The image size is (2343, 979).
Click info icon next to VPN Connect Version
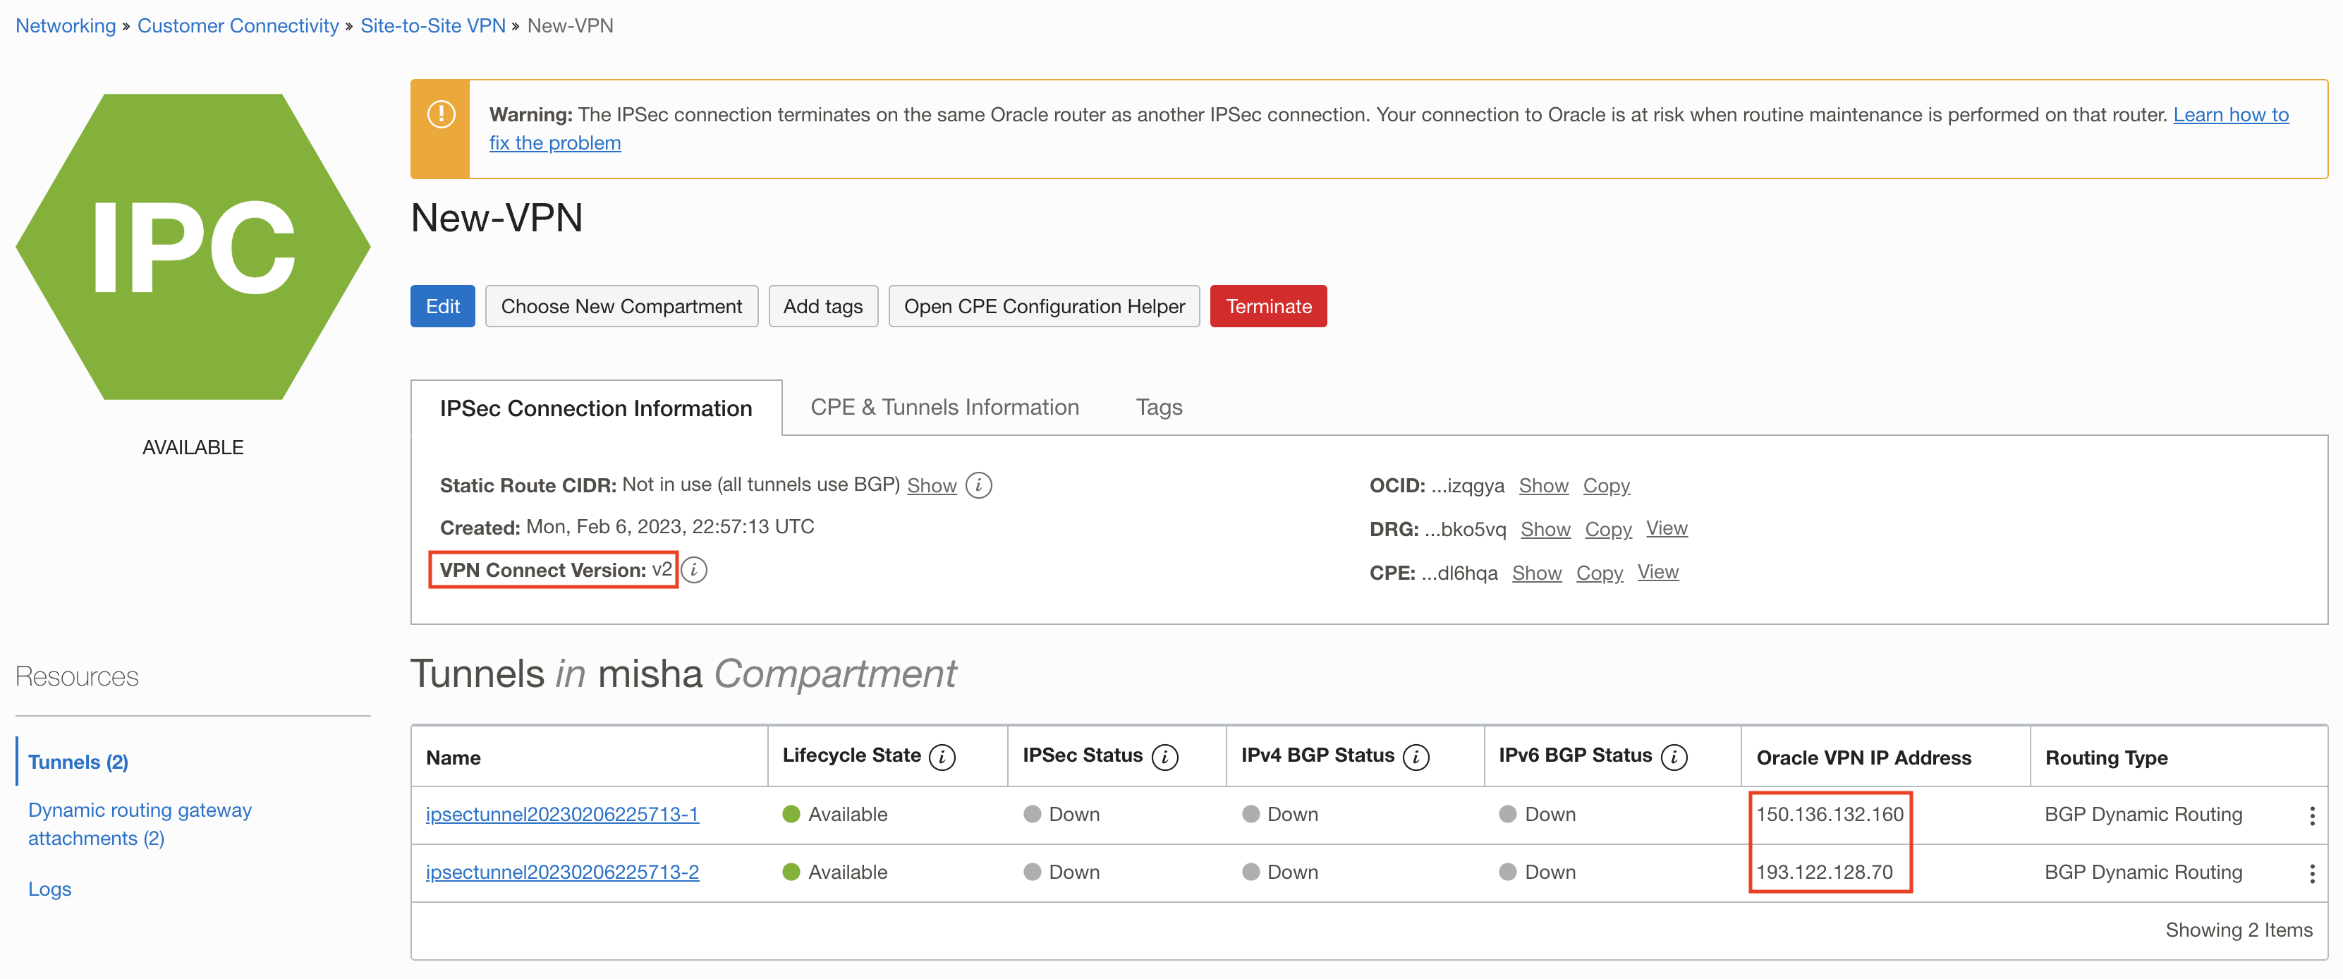694,571
